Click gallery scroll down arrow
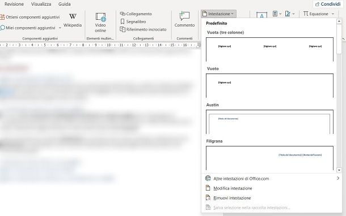The height and width of the screenshot is (216, 346). 339,170
